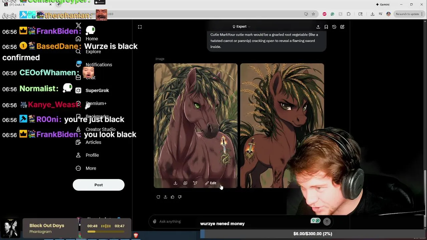Screen dimensions: 427x240
Task: Open the Expert mode dropdown
Action: coord(241,27)
